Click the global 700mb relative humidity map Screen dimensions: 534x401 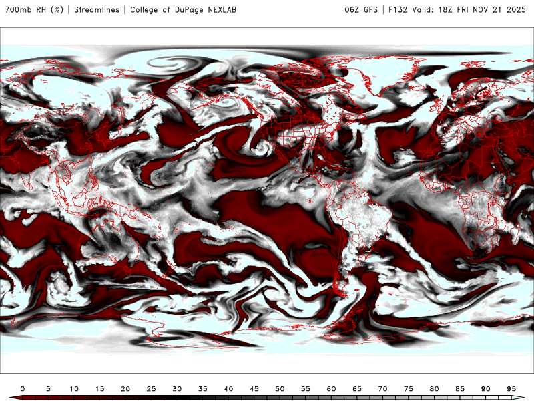click(267, 200)
